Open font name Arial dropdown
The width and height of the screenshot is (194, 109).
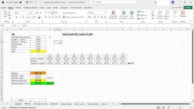tap(28, 13)
